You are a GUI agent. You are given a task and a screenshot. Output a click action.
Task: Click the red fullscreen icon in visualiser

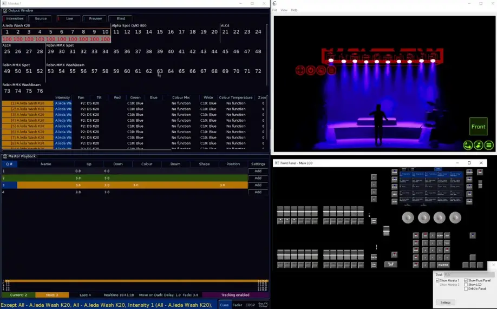point(300,70)
